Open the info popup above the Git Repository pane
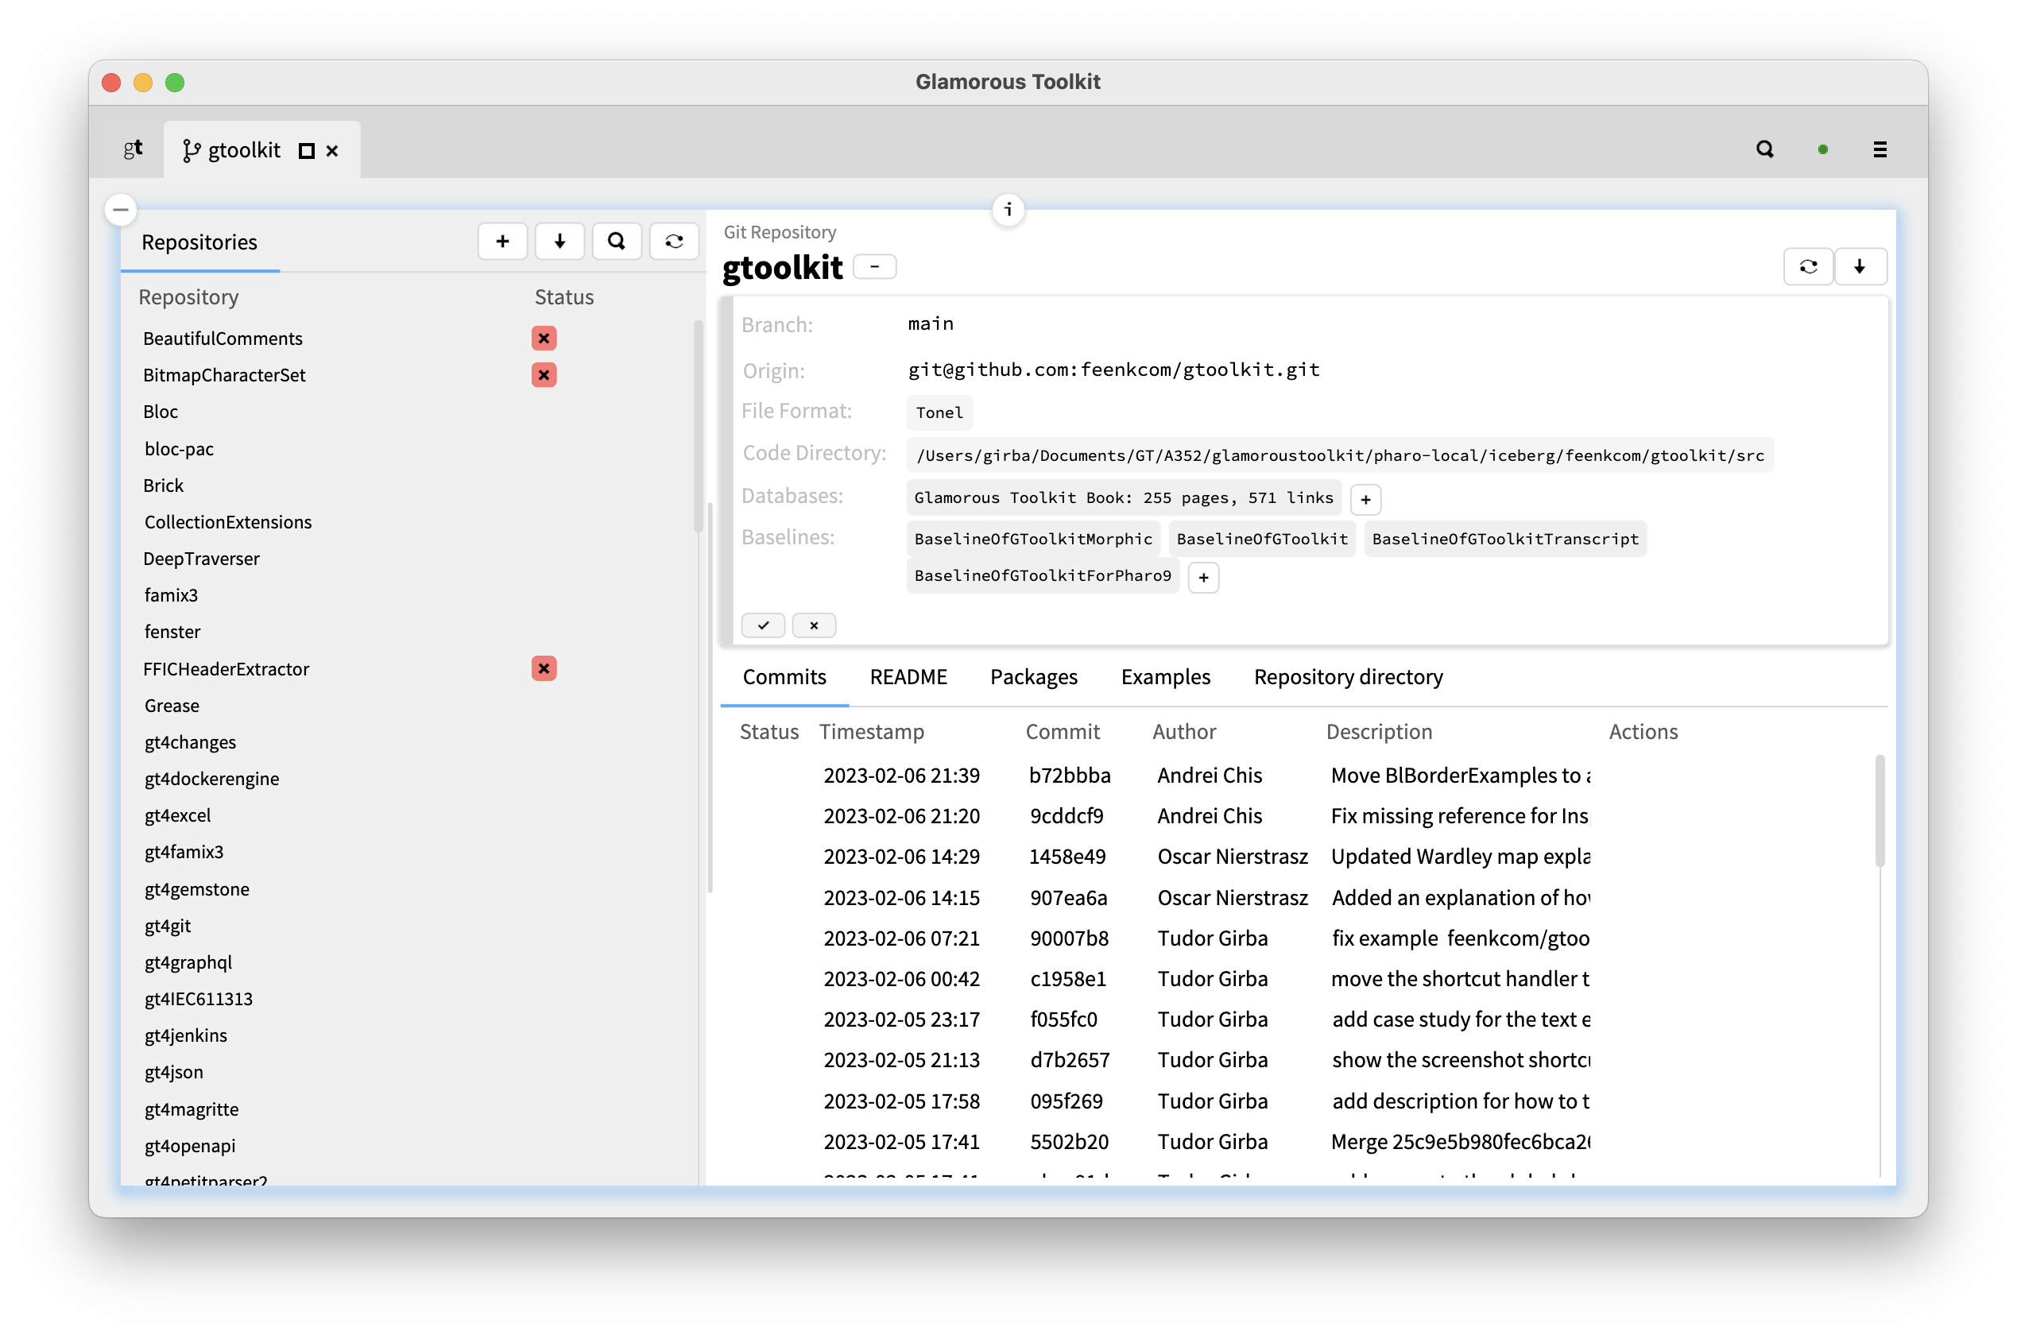 click(1008, 211)
